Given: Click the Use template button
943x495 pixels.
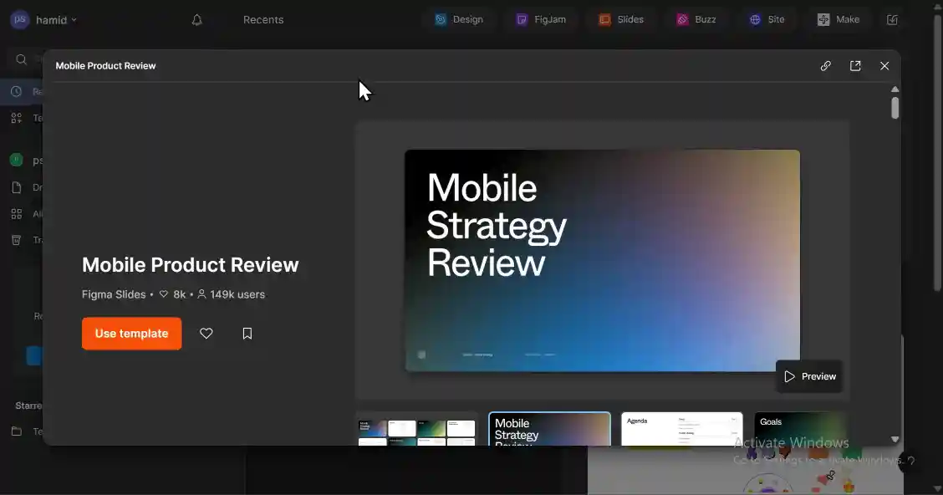Looking at the screenshot, I should tap(131, 333).
